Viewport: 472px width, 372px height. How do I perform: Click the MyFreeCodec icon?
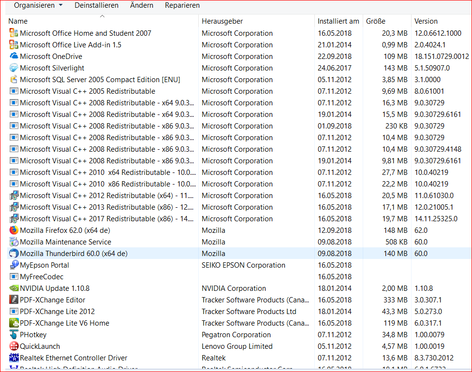point(14,277)
